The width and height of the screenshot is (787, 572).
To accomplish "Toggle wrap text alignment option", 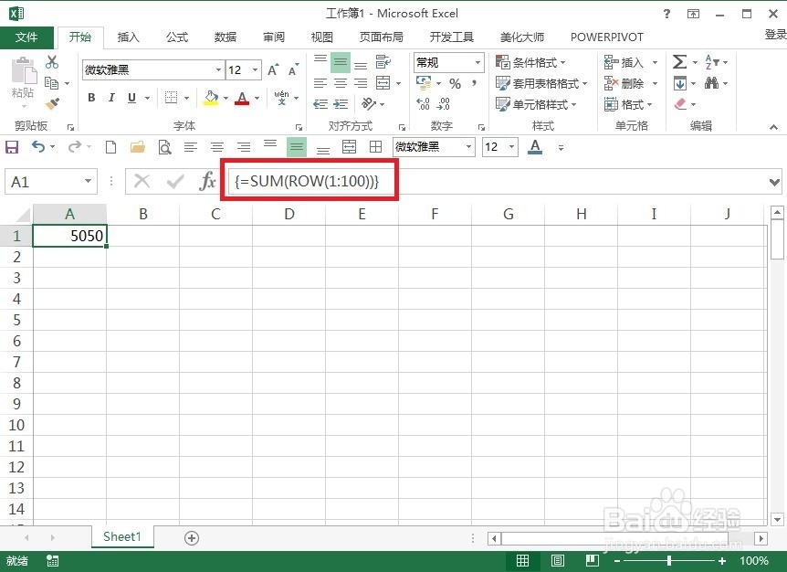I will pos(384,61).
